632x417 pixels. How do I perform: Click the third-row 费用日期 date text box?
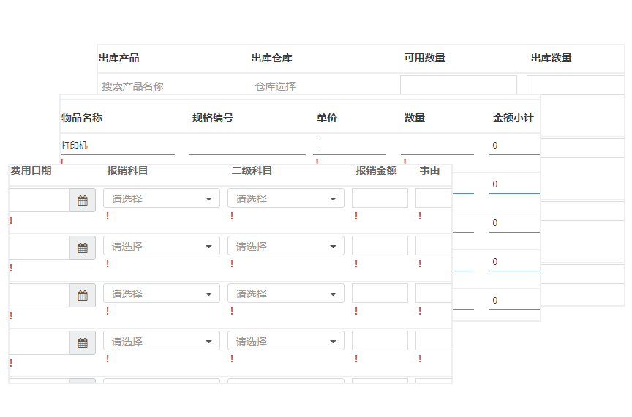tap(39, 296)
